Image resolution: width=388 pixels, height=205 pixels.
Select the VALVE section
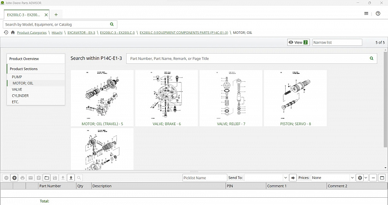click(36, 89)
